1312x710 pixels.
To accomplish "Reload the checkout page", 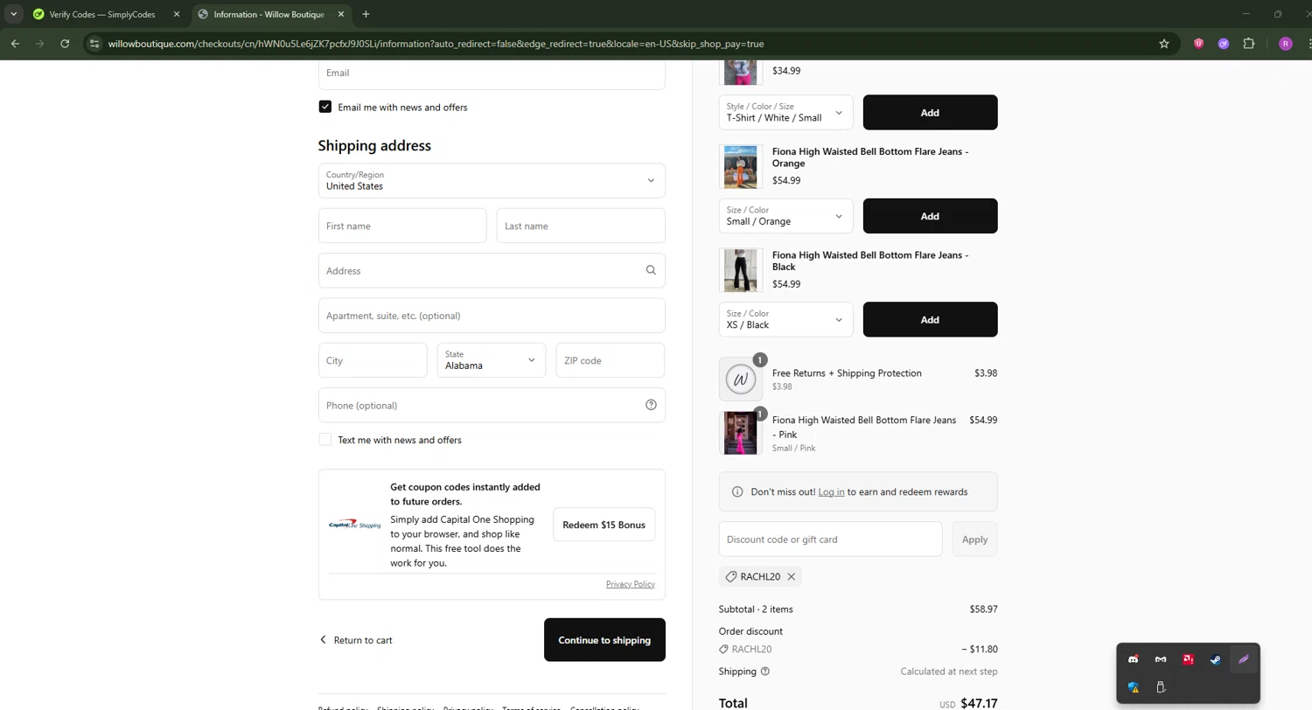I will click(x=65, y=44).
